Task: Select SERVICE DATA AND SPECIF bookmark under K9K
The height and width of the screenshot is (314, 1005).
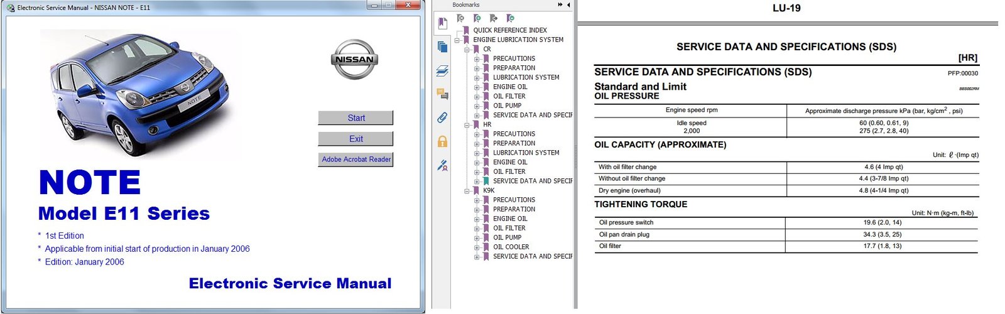Action: (533, 256)
